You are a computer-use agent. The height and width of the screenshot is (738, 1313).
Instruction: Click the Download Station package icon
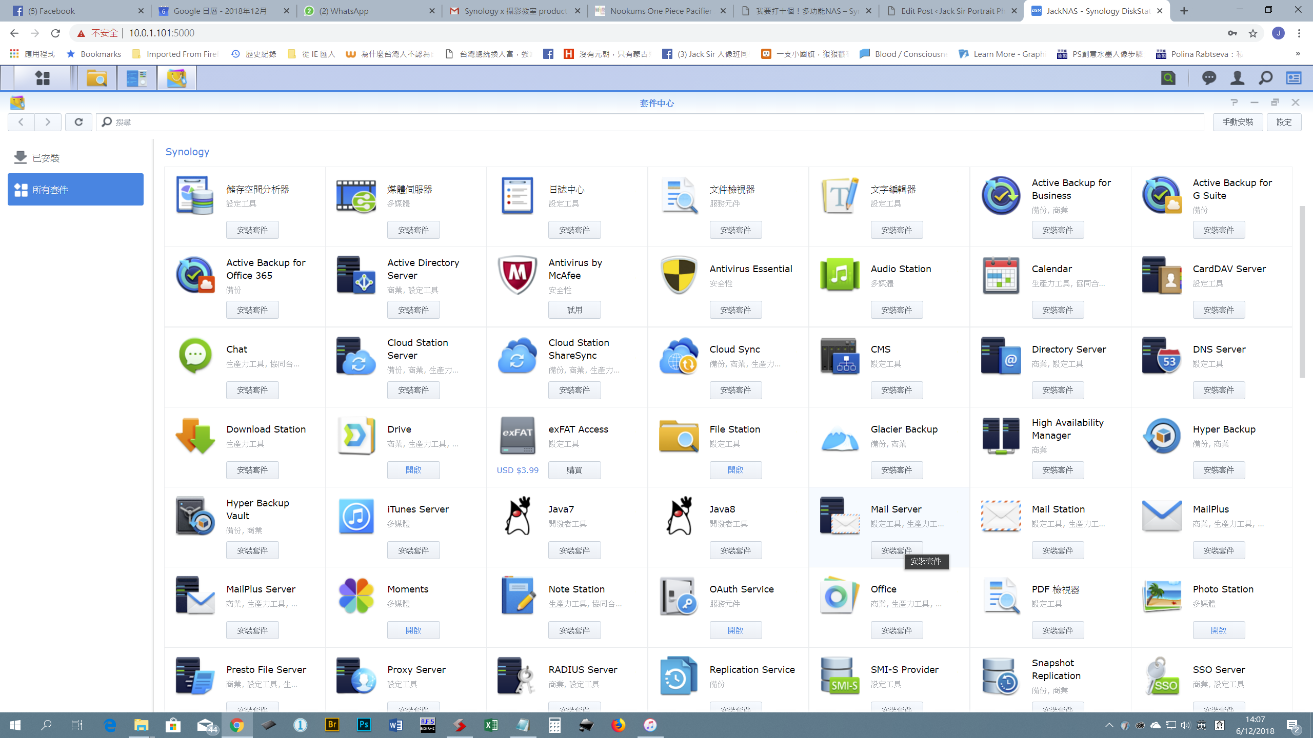pyautogui.click(x=195, y=436)
